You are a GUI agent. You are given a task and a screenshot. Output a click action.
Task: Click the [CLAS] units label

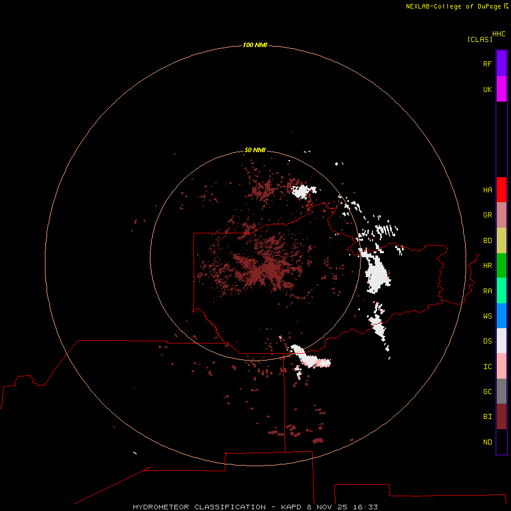click(480, 39)
